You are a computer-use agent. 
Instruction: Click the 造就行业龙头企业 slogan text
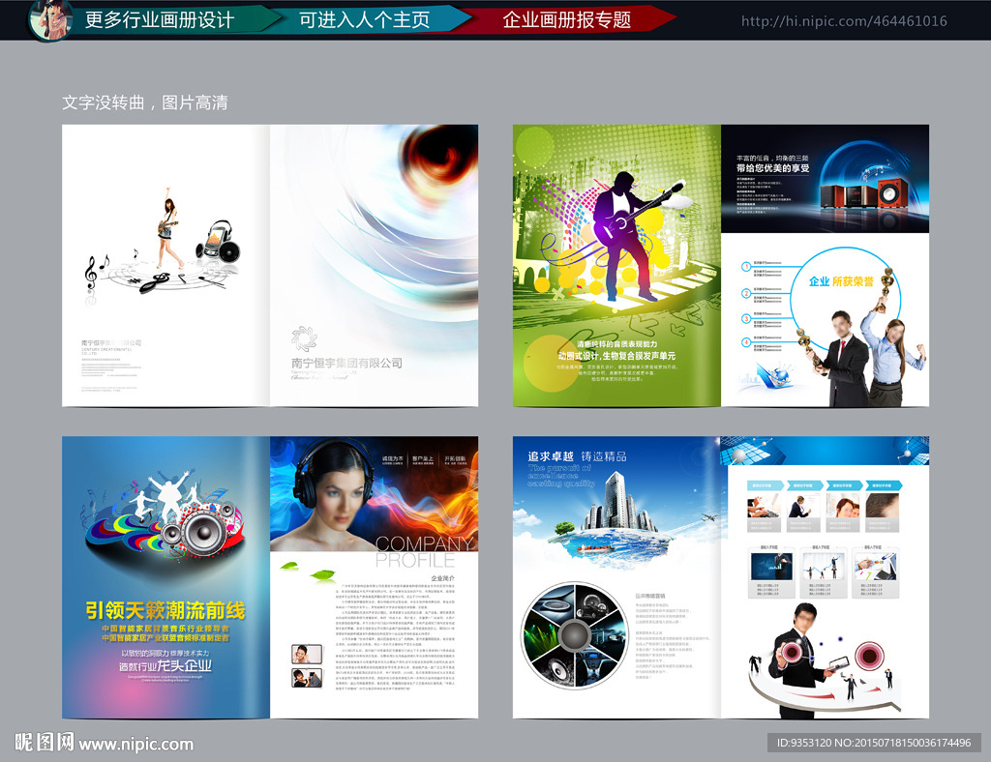point(165,666)
